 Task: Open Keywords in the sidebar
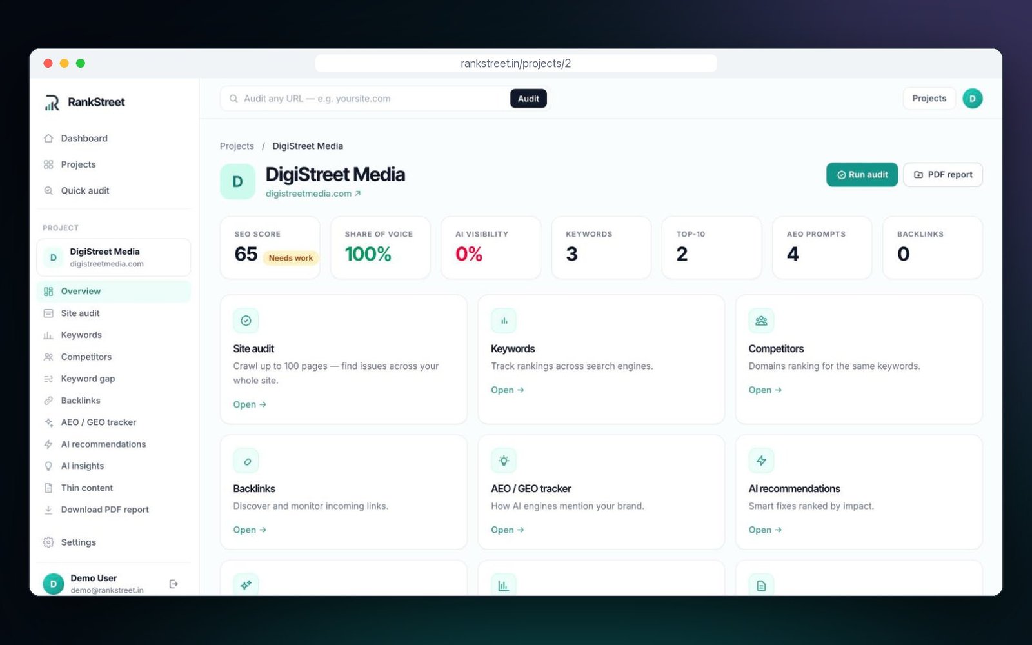pyautogui.click(x=114, y=335)
